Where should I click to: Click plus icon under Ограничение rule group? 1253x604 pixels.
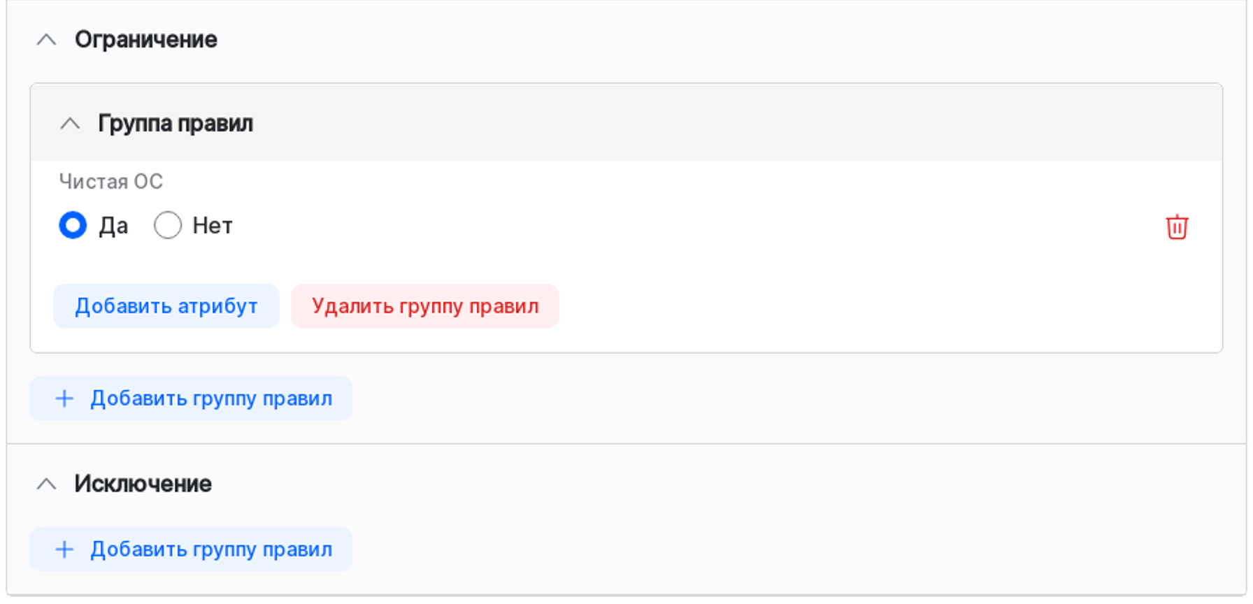64,398
